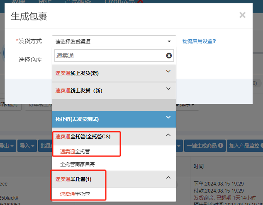Click the 排序 dropdown behind the dialog
Image resolution: width=263 pixels, height=205 pixels.
[x=187, y=105]
